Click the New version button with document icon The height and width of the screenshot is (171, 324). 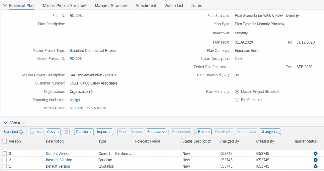(36, 132)
